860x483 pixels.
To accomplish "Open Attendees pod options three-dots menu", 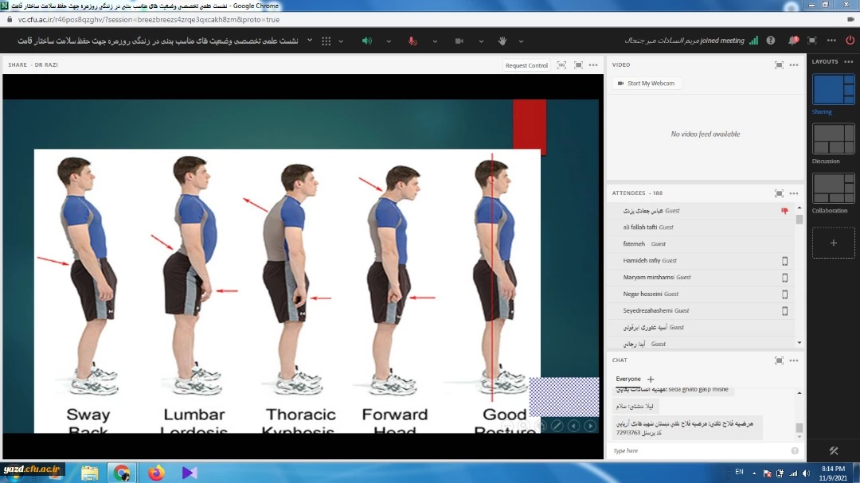I will 794,193.
